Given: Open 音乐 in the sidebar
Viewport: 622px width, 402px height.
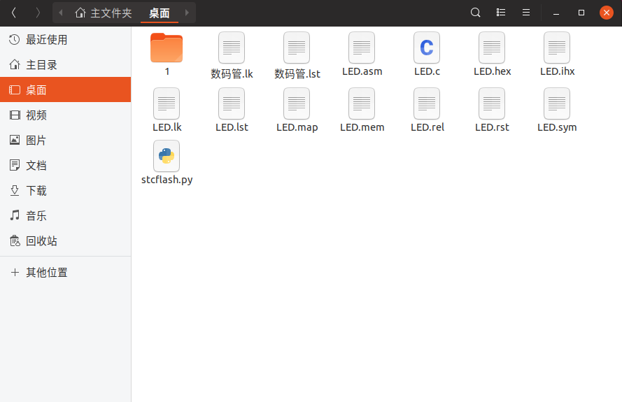Looking at the screenshot, I should 66,215.
